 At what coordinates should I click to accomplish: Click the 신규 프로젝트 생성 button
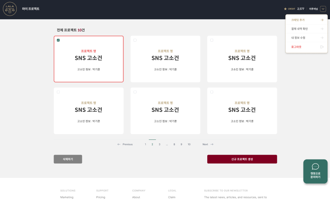pos(242,159)
